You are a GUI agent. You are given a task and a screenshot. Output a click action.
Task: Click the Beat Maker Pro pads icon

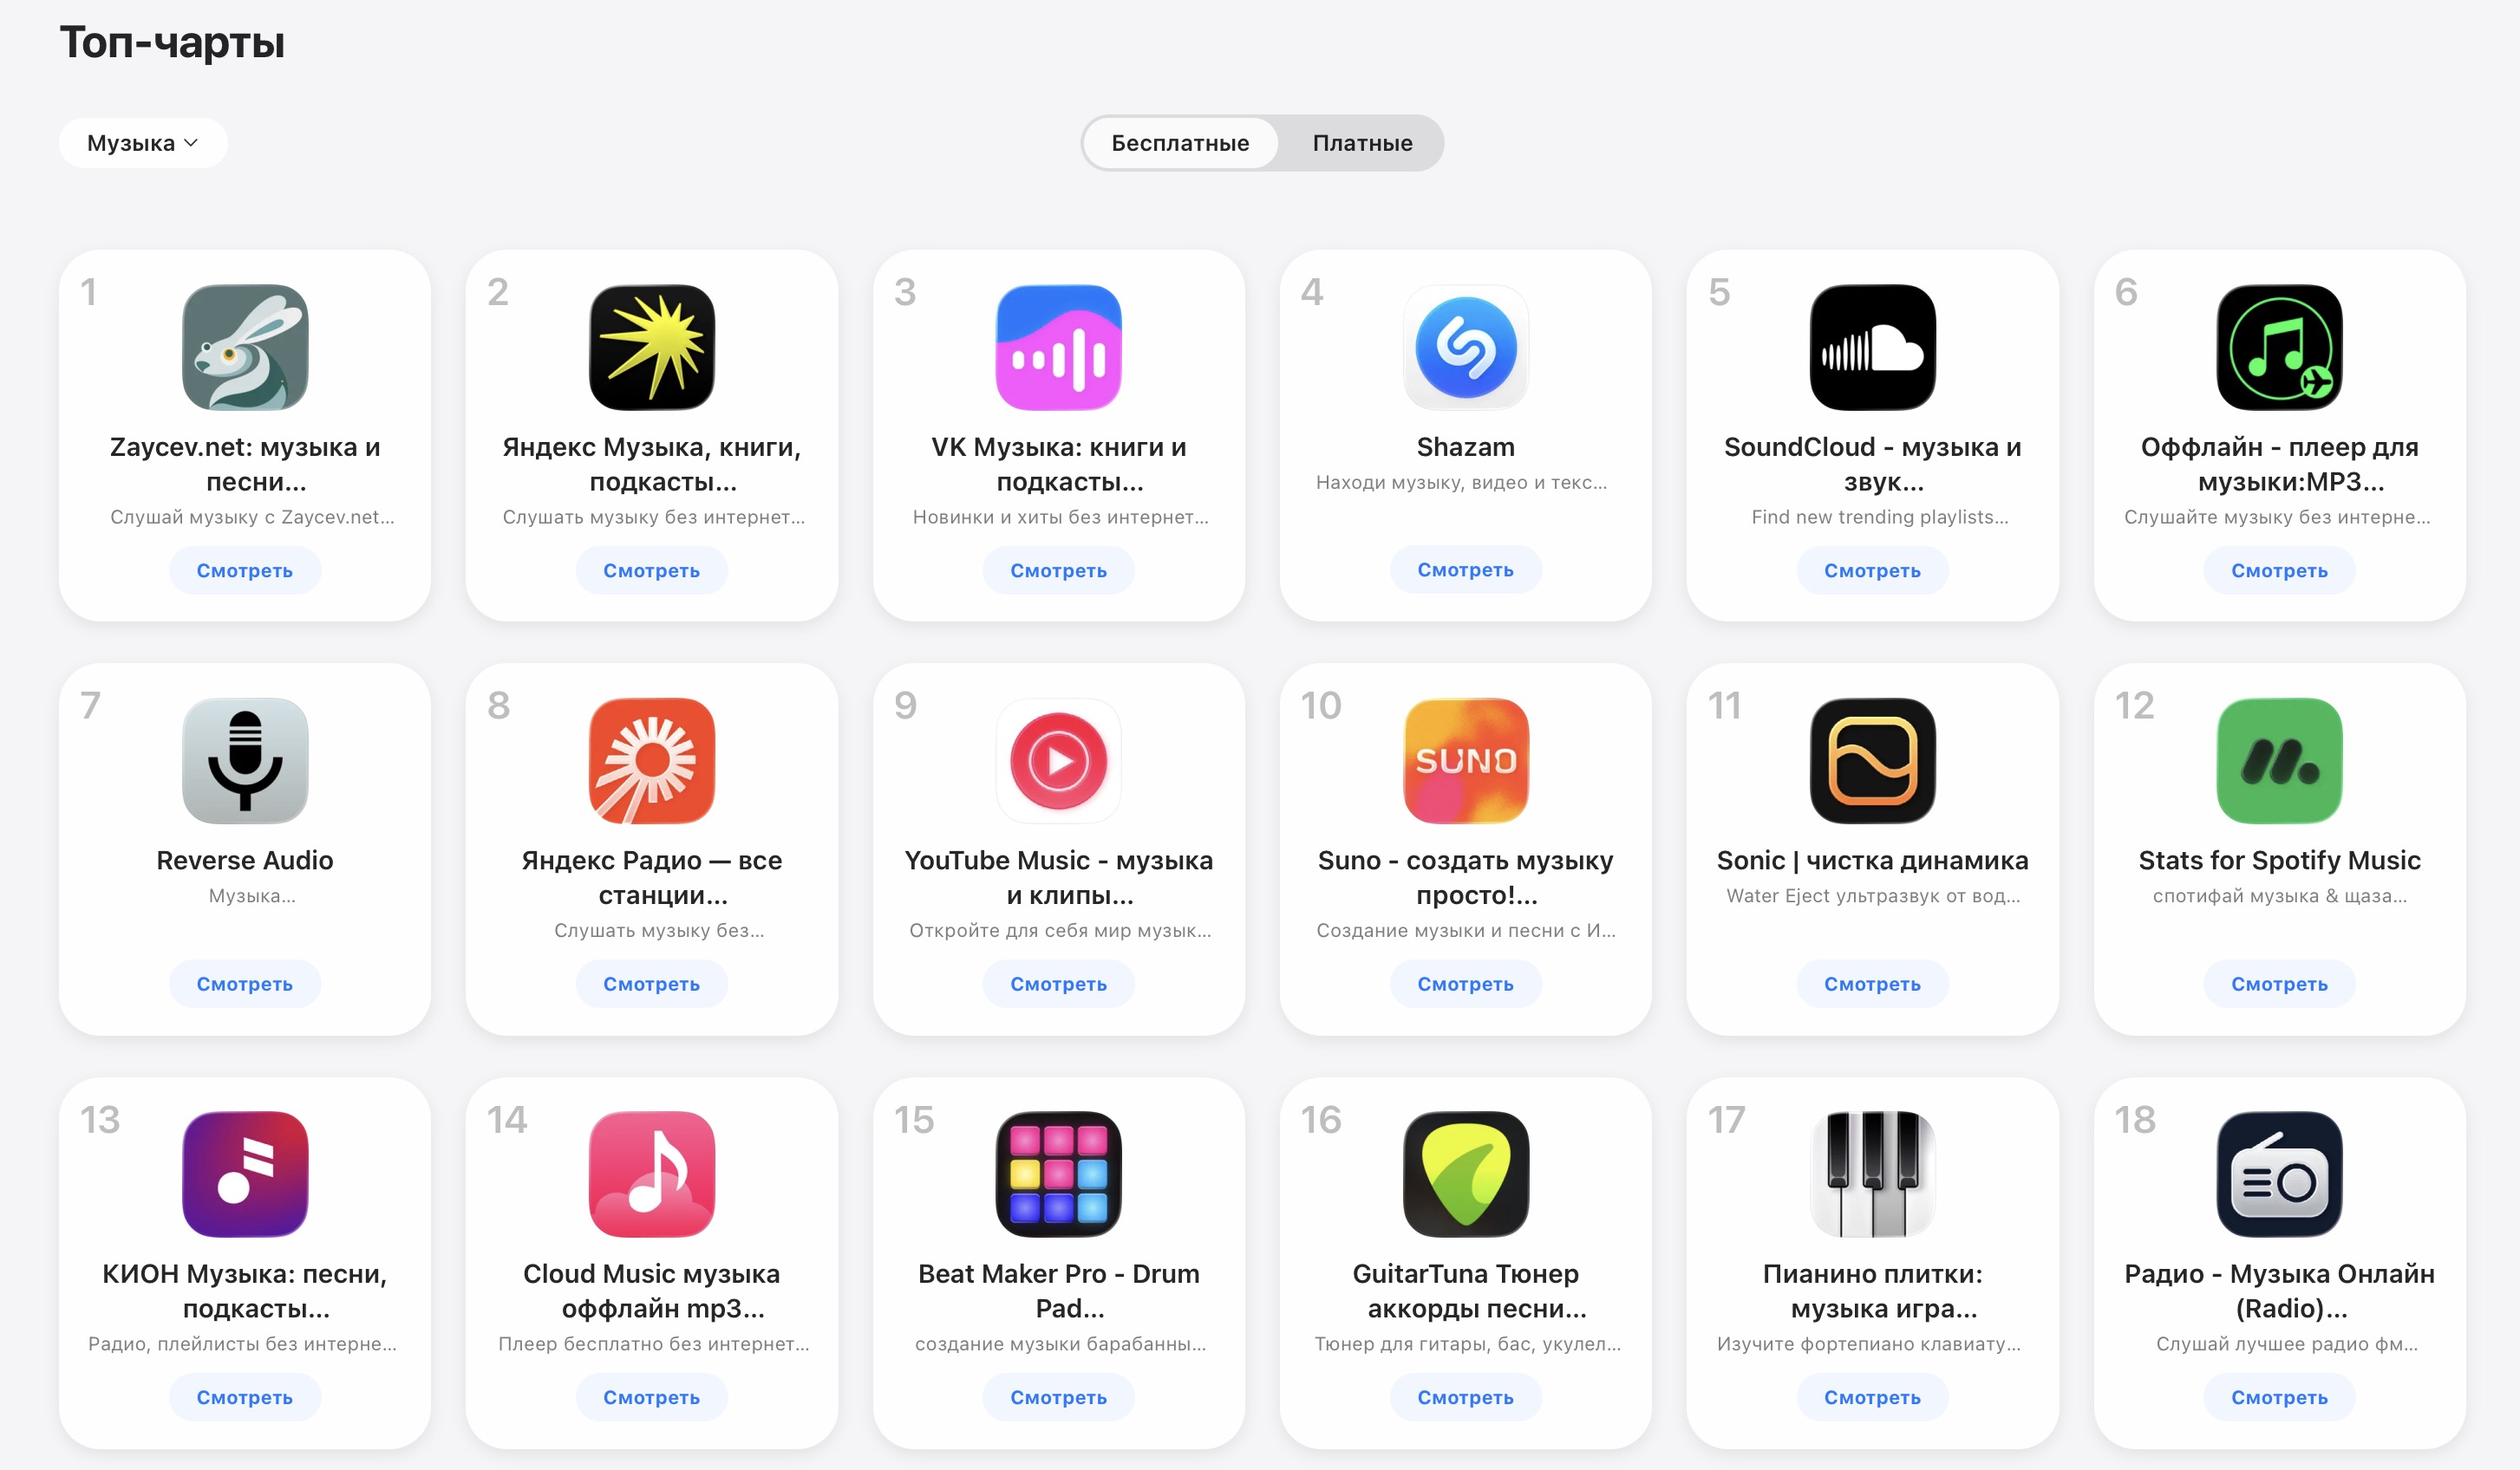click(x=1058, y=1174)
